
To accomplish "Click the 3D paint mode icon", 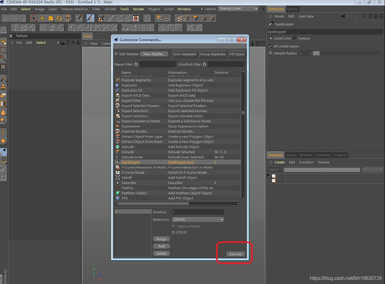I will [x=90, y=18].
